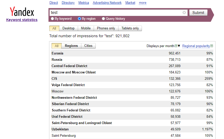Viewport: 224px width, 139px height.
Task: Click Southern Federal District row
Action: [132, 110]
